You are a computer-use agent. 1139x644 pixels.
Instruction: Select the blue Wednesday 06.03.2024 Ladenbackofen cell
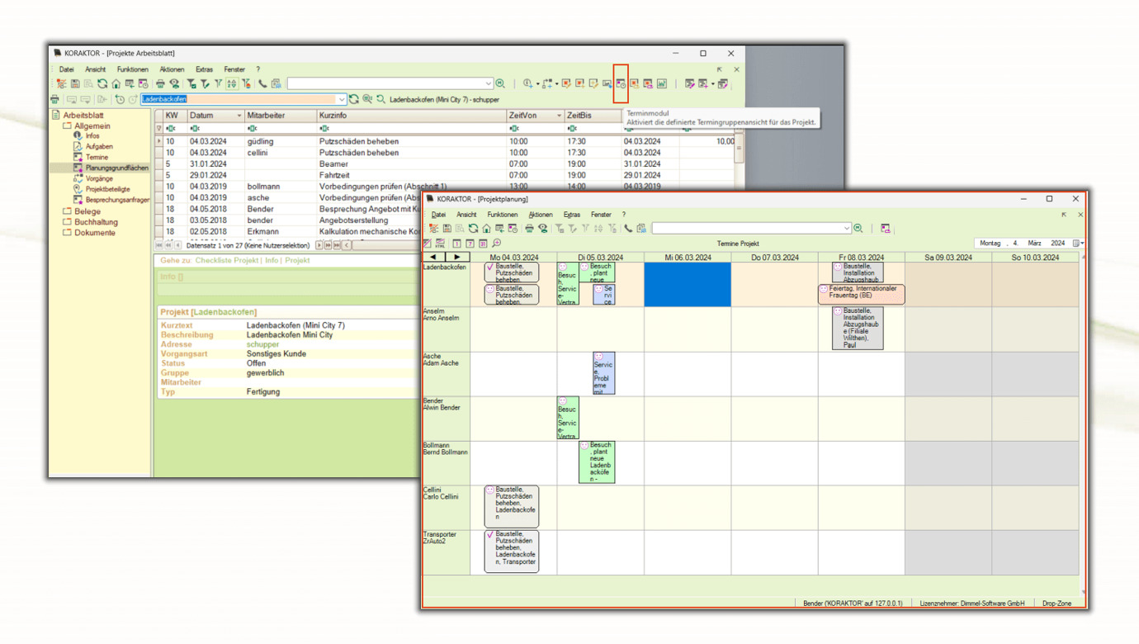[x=687, y=285]
